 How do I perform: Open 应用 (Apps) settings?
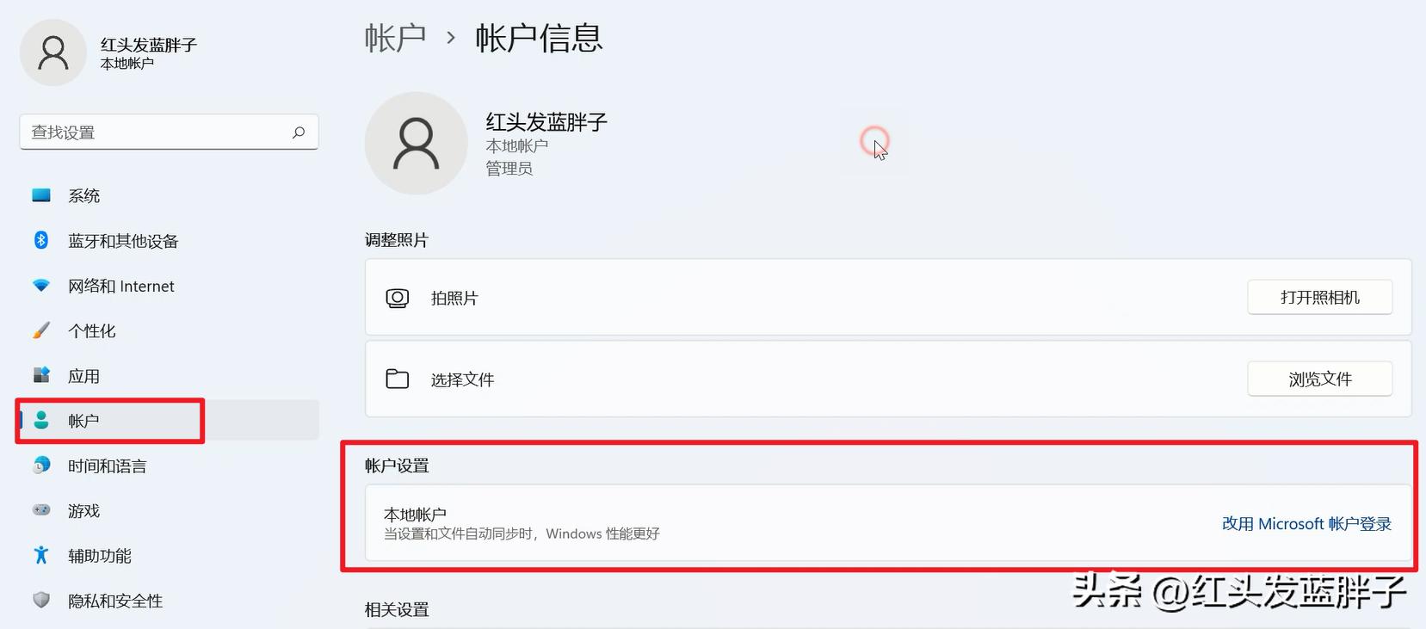(40, 375)
